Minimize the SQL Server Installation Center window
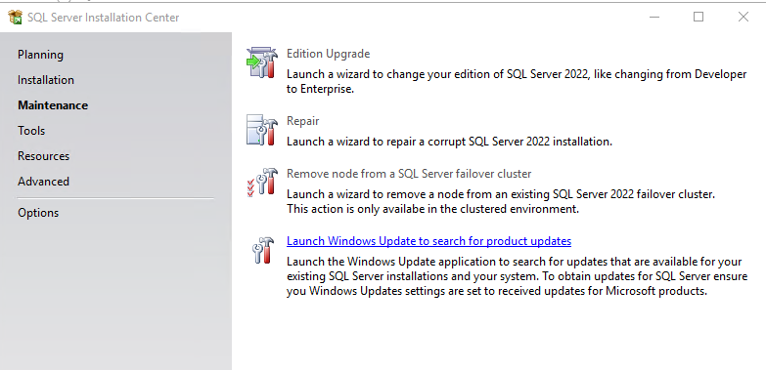 coord(654,17)
